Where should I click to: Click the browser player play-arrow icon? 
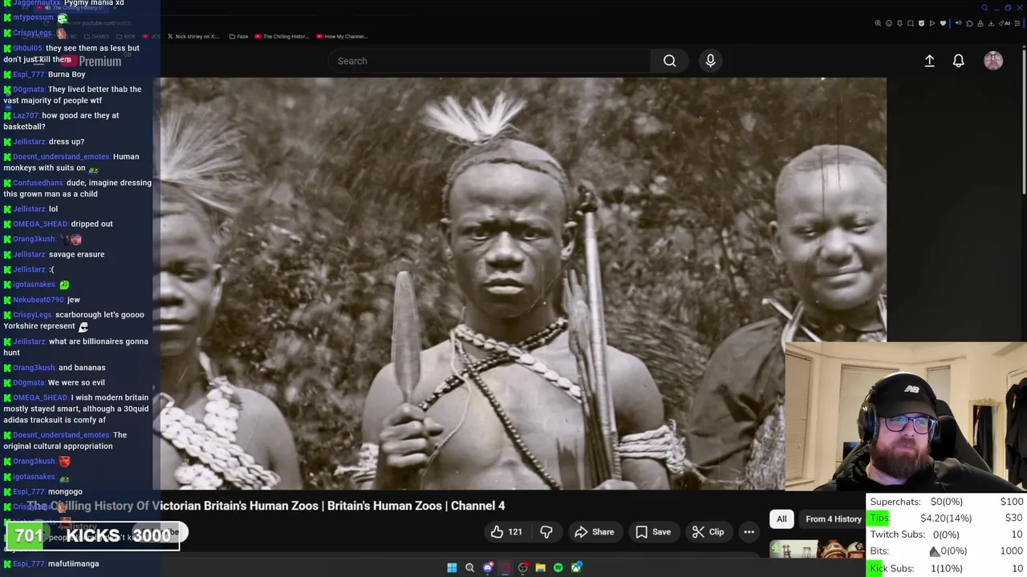[x=932, y=23]
